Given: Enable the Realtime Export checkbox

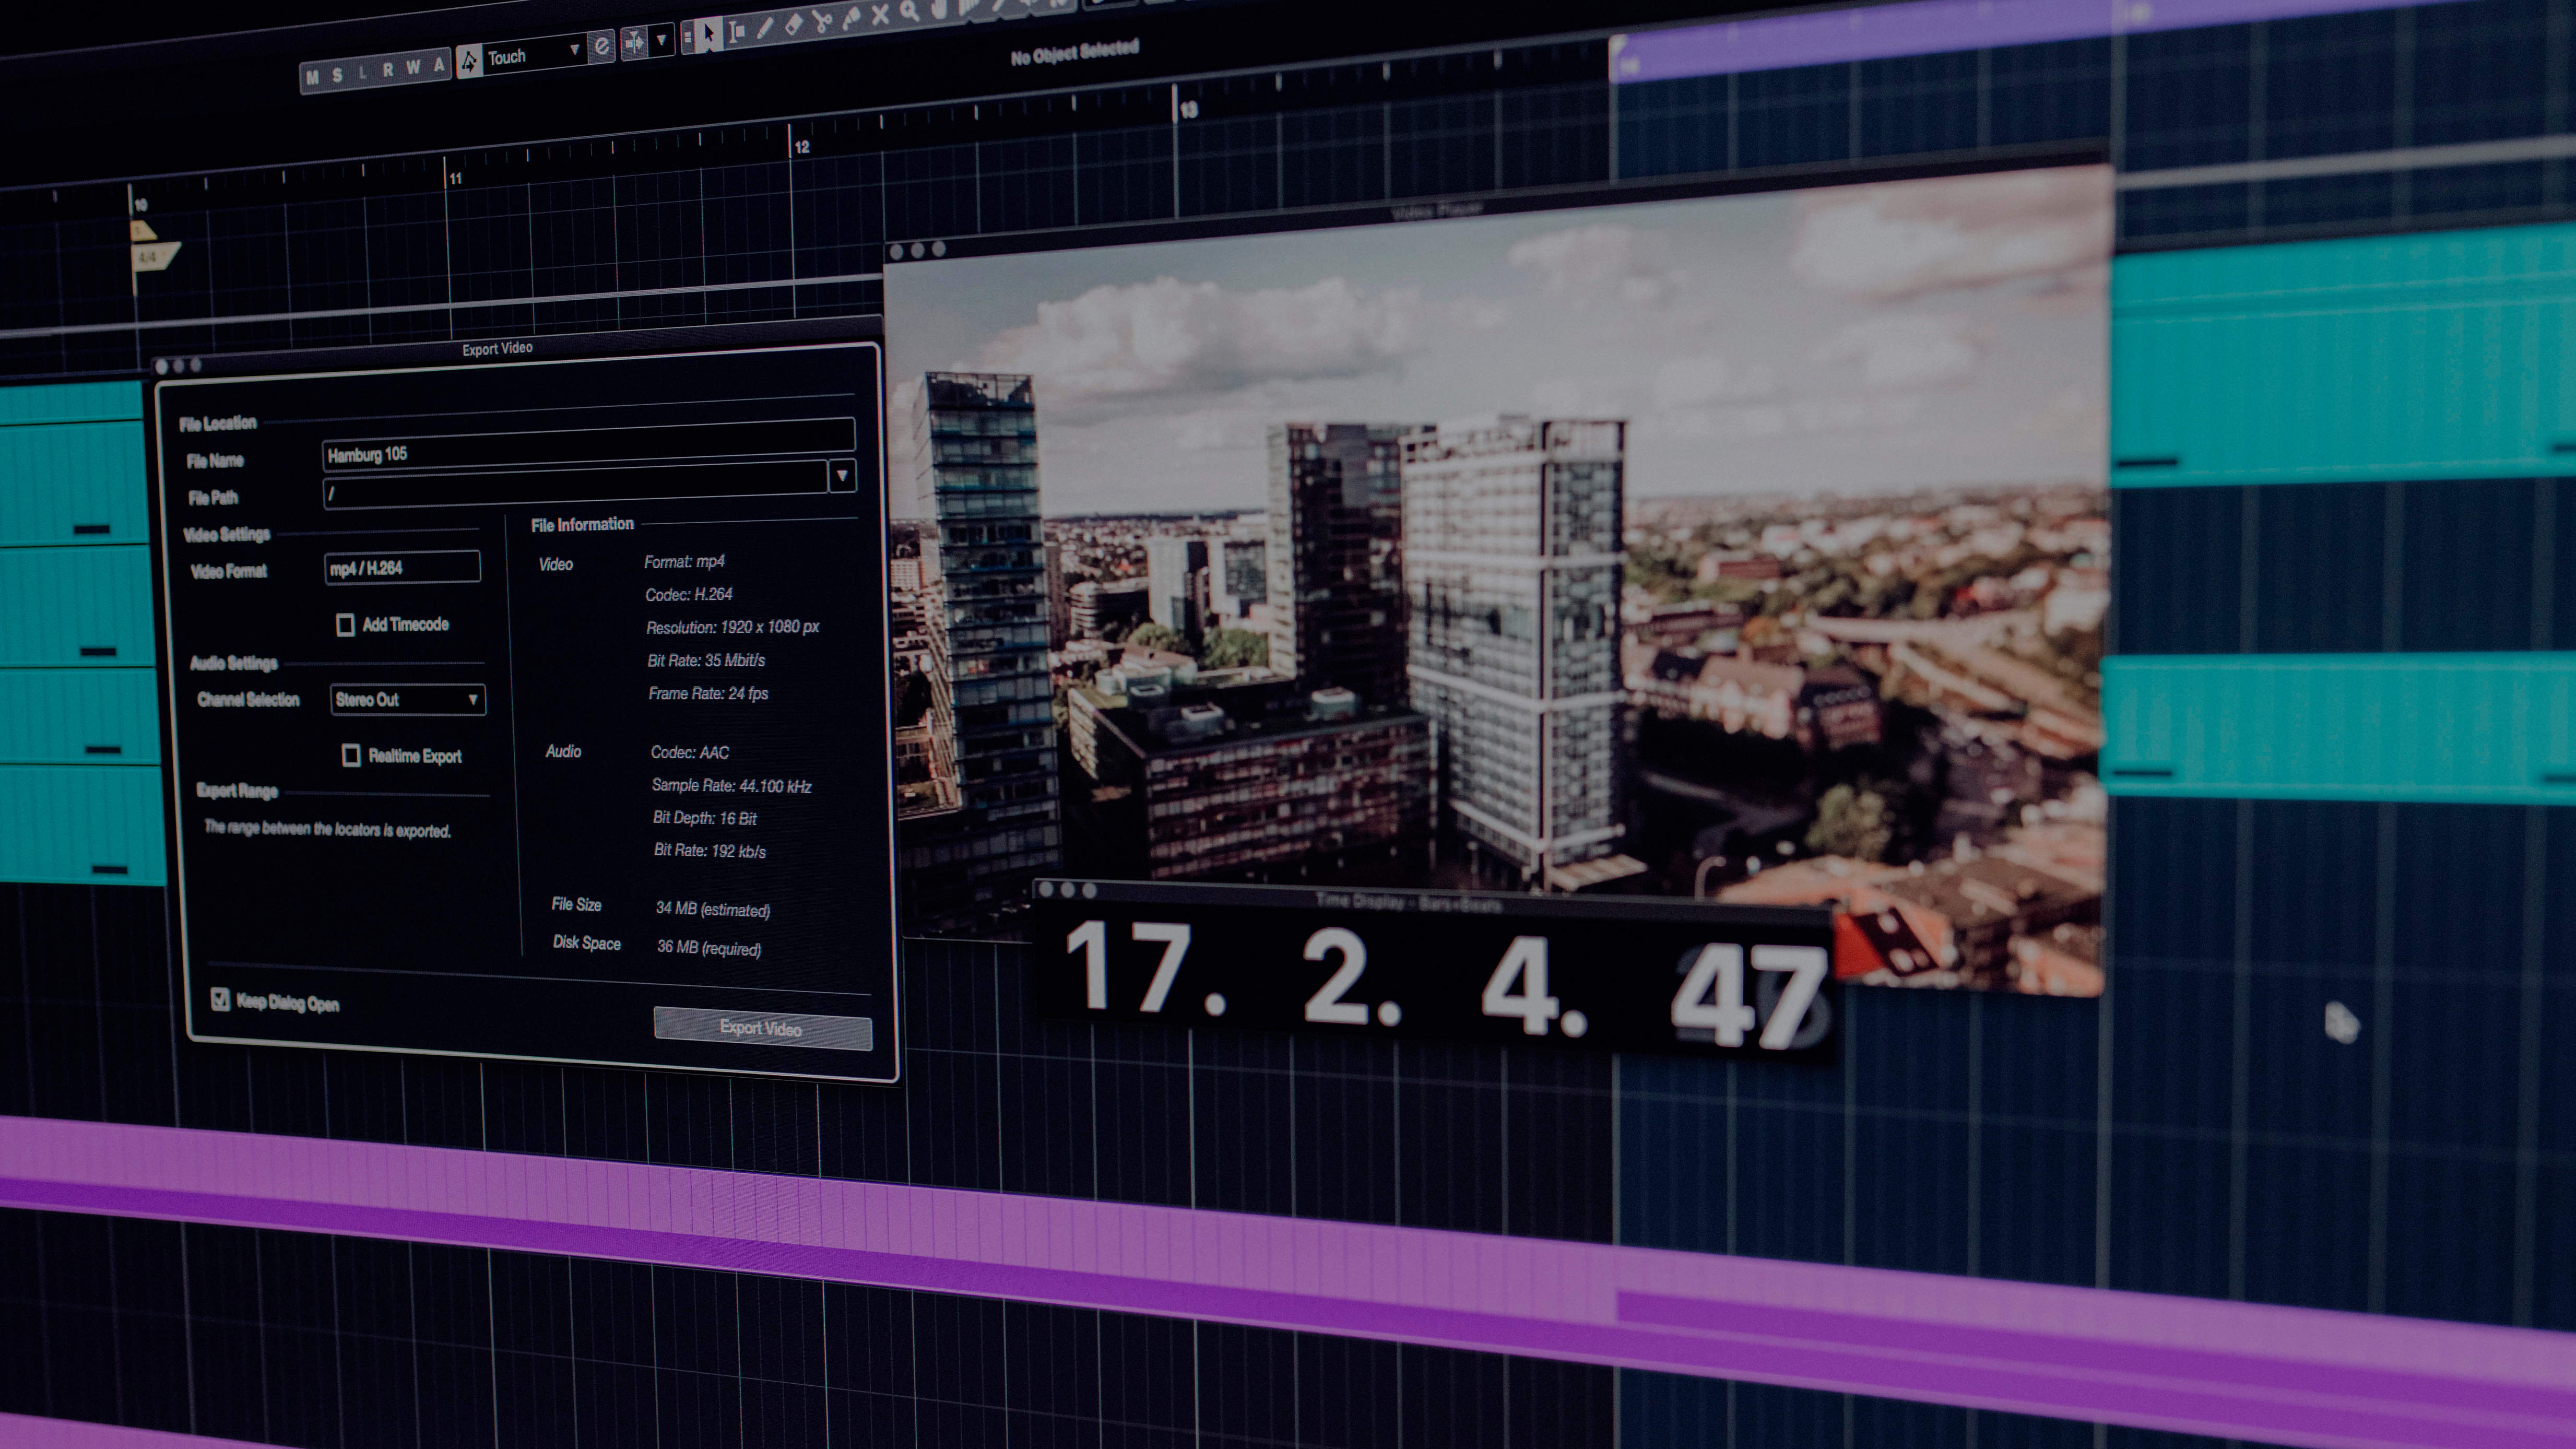Looking at the screenshot, I should tap(351, 755).
